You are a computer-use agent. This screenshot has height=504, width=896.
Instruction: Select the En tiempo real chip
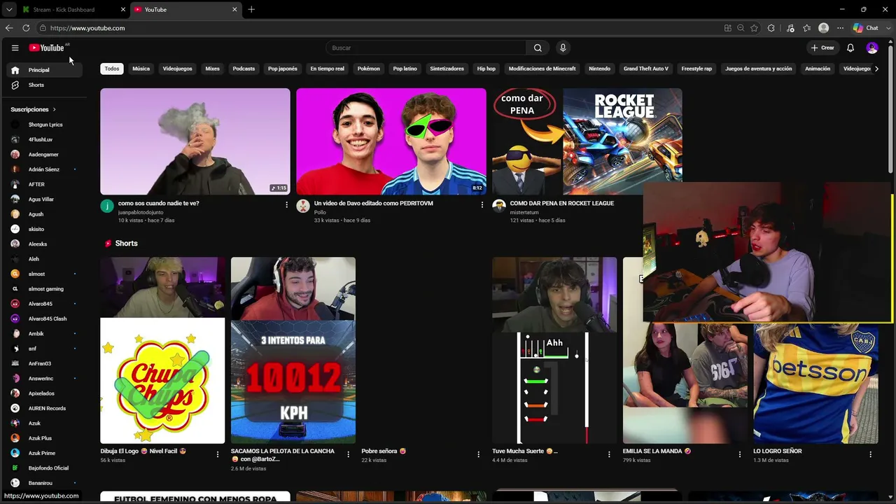point(327,69)
